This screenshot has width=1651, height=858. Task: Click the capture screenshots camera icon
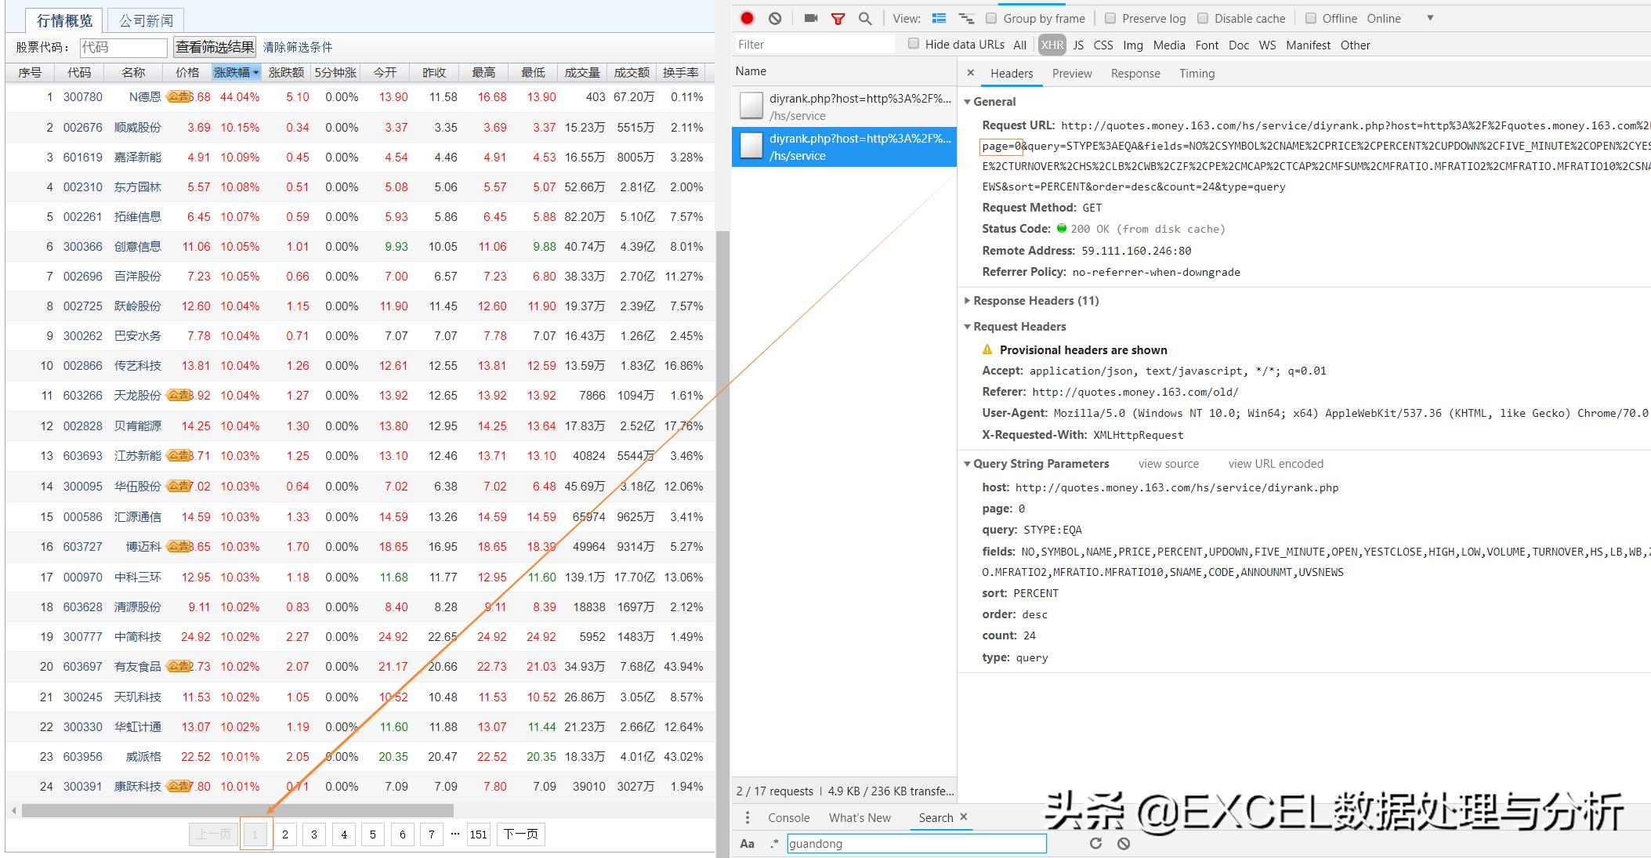click(x=811, y=18)
